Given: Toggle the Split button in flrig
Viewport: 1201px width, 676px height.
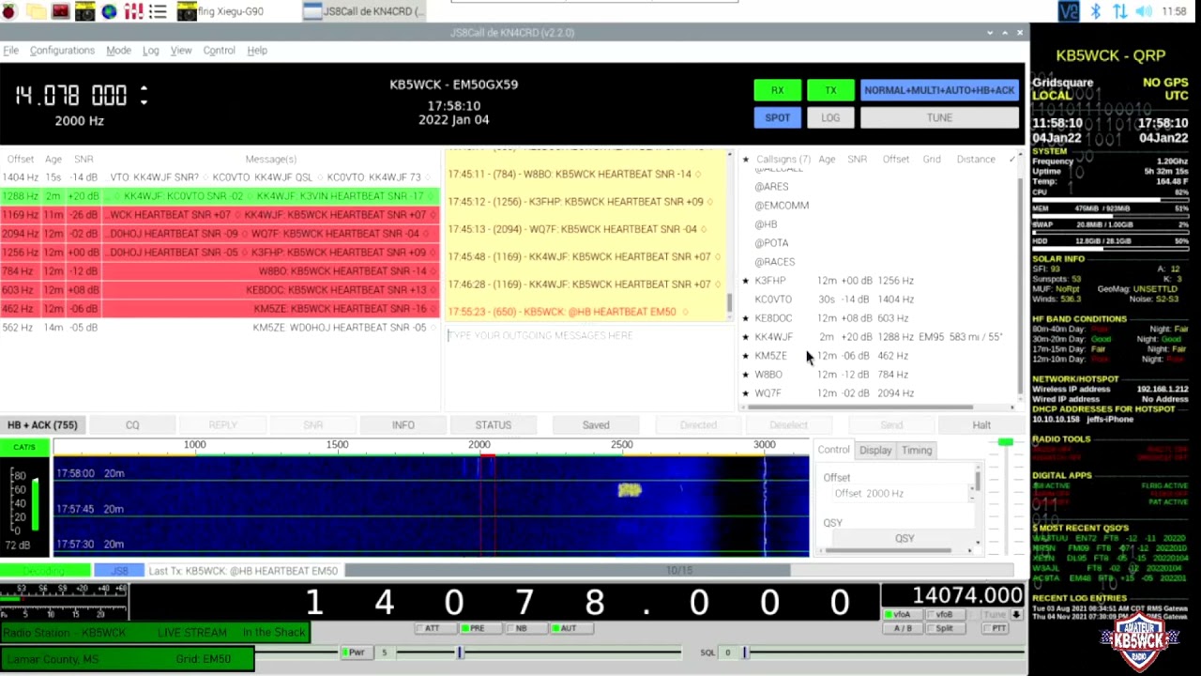Looking at the screenshot, I should coord(944,628).
